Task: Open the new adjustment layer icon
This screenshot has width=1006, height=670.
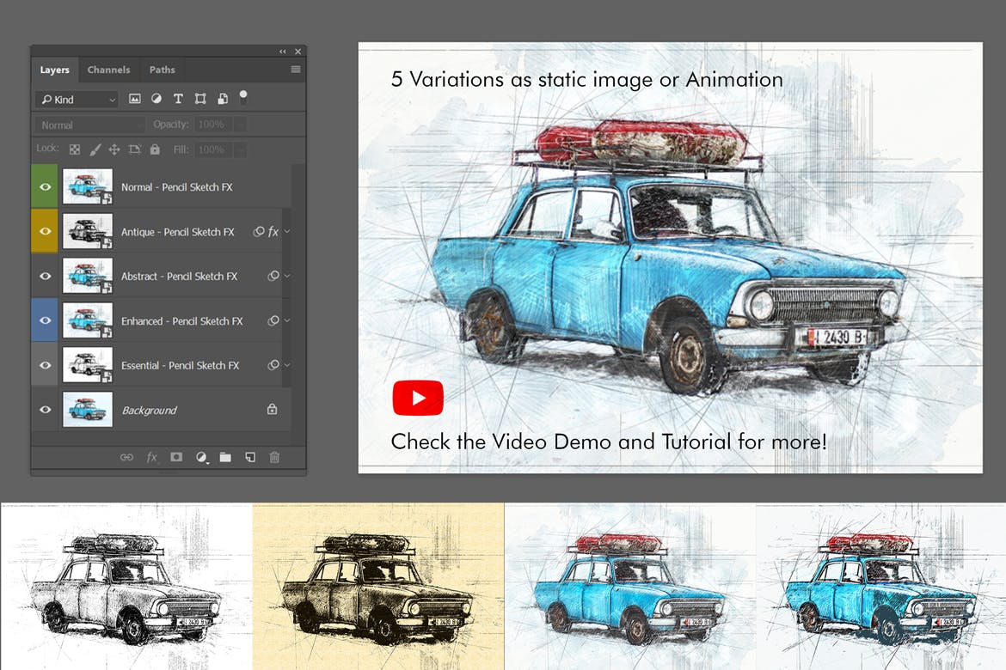Action: coord(200,457)
